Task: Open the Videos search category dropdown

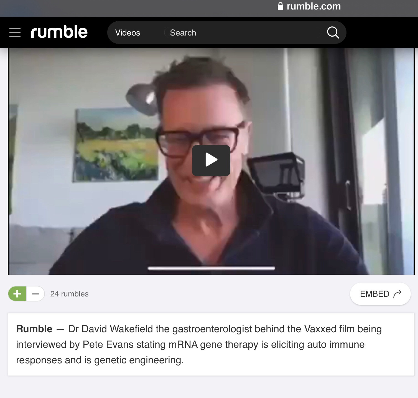Action: pyautogui.click(x=128, y=33)
